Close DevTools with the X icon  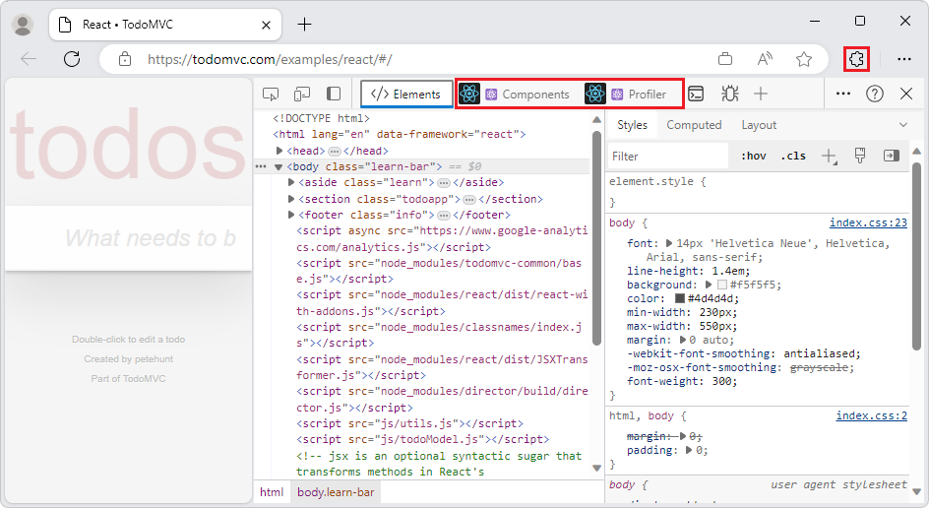[x=906, y=94]
